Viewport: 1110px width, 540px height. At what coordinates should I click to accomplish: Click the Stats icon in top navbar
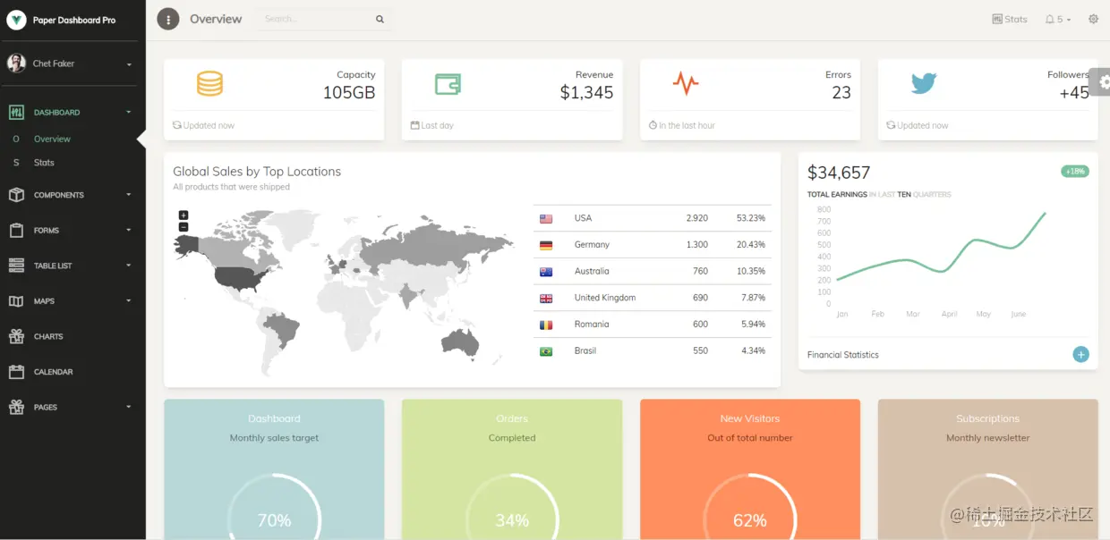coord(997,19)
